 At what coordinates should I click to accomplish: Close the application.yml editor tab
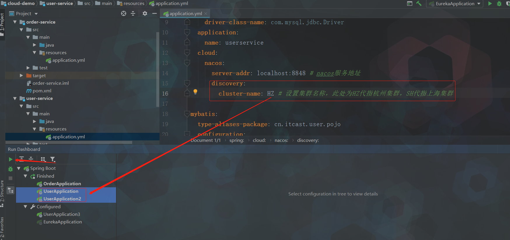(206, 13)
